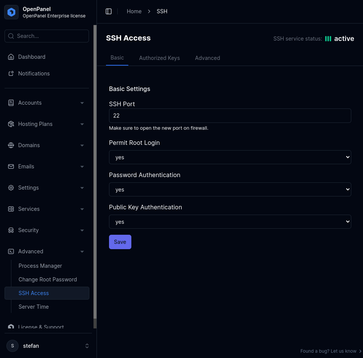This screenshot has height=358, width=363.
Task: Open Public Key Authentication dropdown
Action: tap(230, 222)
